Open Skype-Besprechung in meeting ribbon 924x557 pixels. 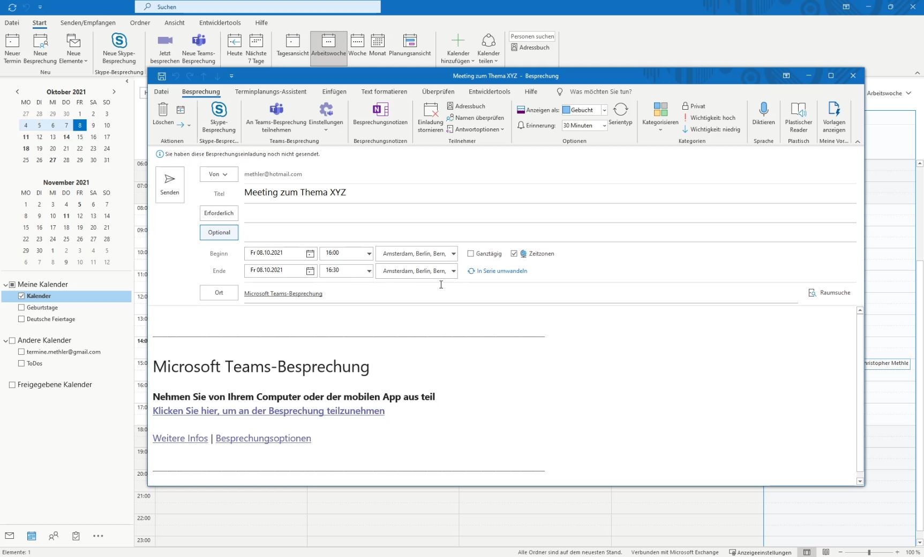point(219,118)
